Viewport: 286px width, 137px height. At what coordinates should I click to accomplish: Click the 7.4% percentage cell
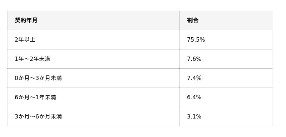(x=194, y=78)
